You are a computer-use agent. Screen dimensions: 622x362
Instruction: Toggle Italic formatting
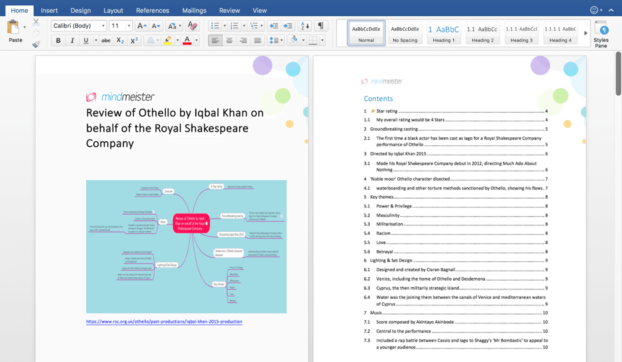pos(72,41)
